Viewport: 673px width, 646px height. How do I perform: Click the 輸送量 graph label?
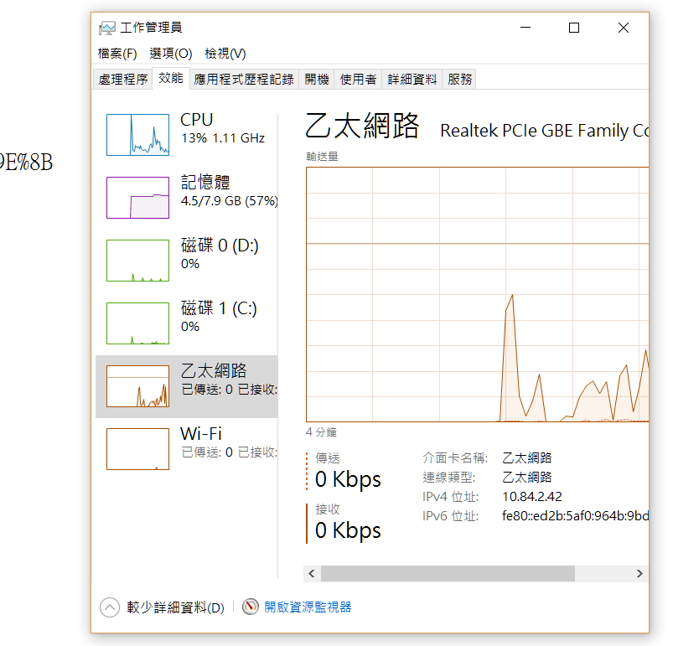(322, 157)
